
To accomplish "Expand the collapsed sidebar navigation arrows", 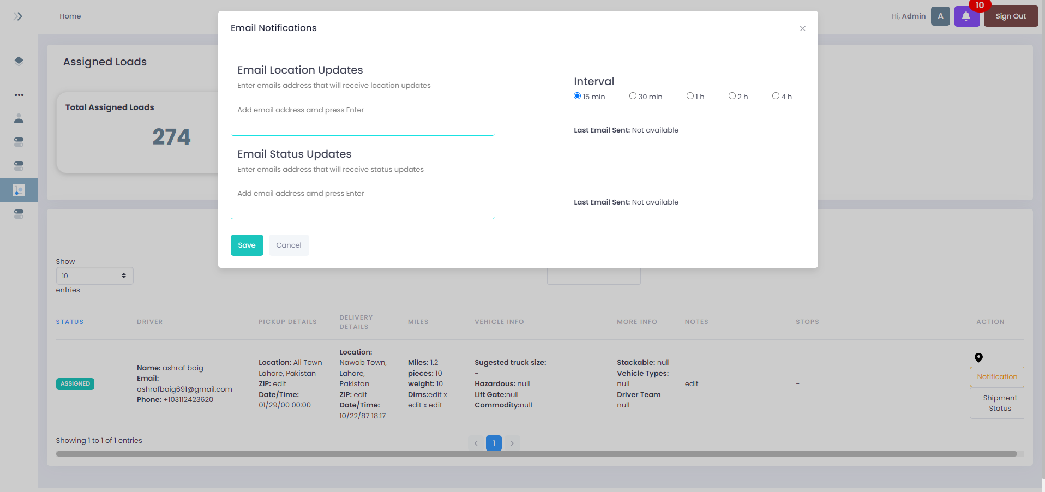I will [17, 16].
